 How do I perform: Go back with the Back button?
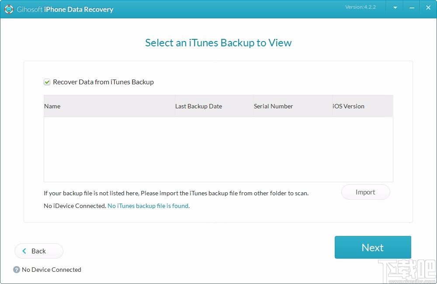pyautogui.click(x=39, y=251)
